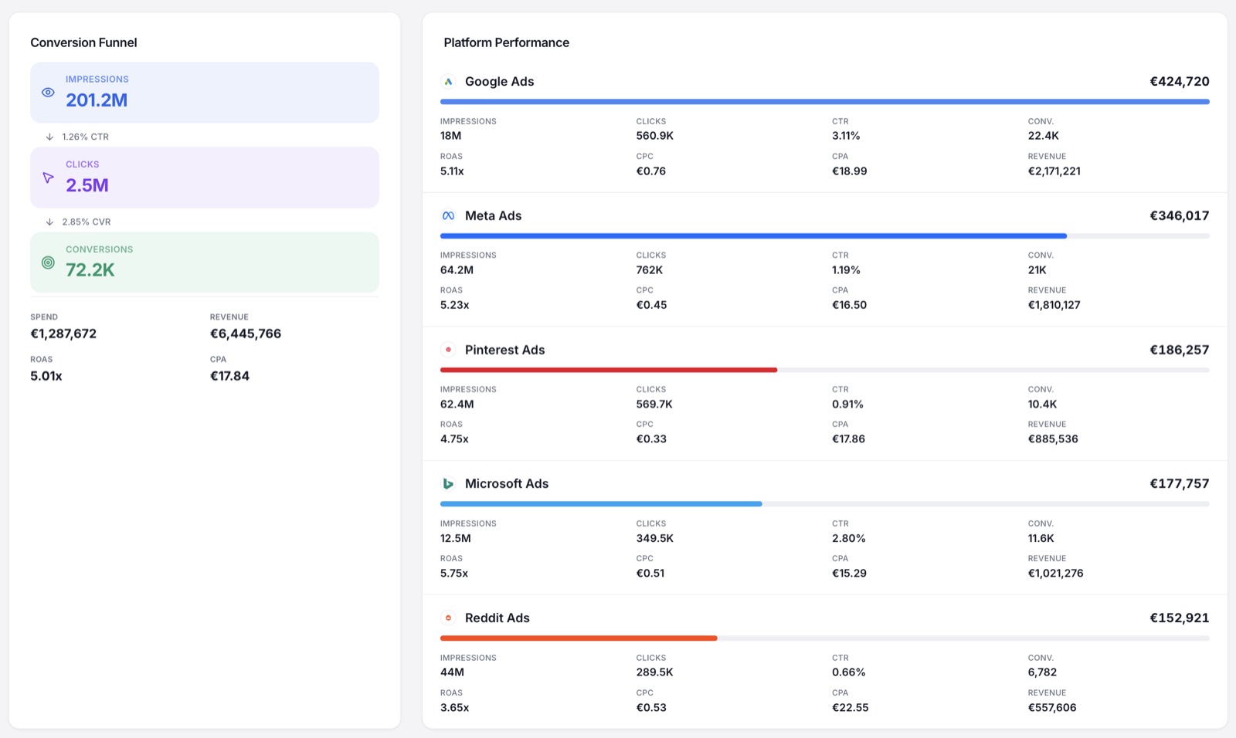Click Google Ads CPA €18.99

point(850,171)
